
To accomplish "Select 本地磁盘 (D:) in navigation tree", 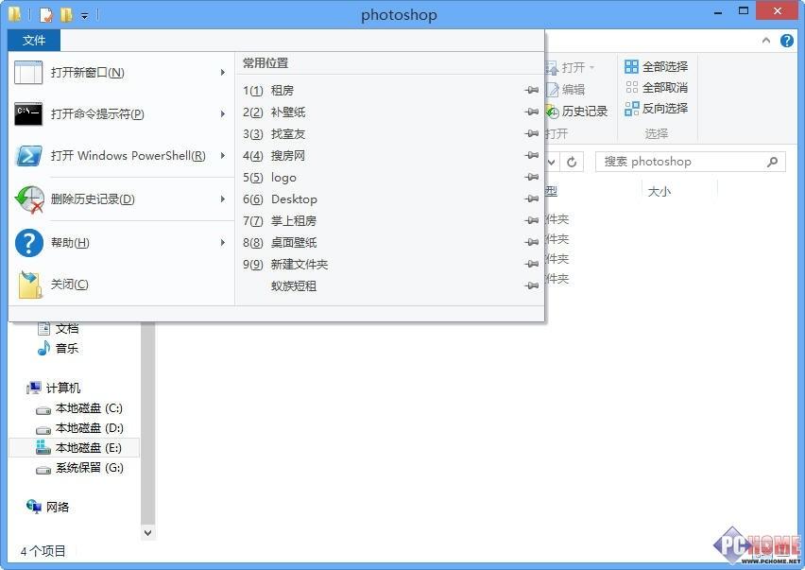I will (x=89, y=428).
